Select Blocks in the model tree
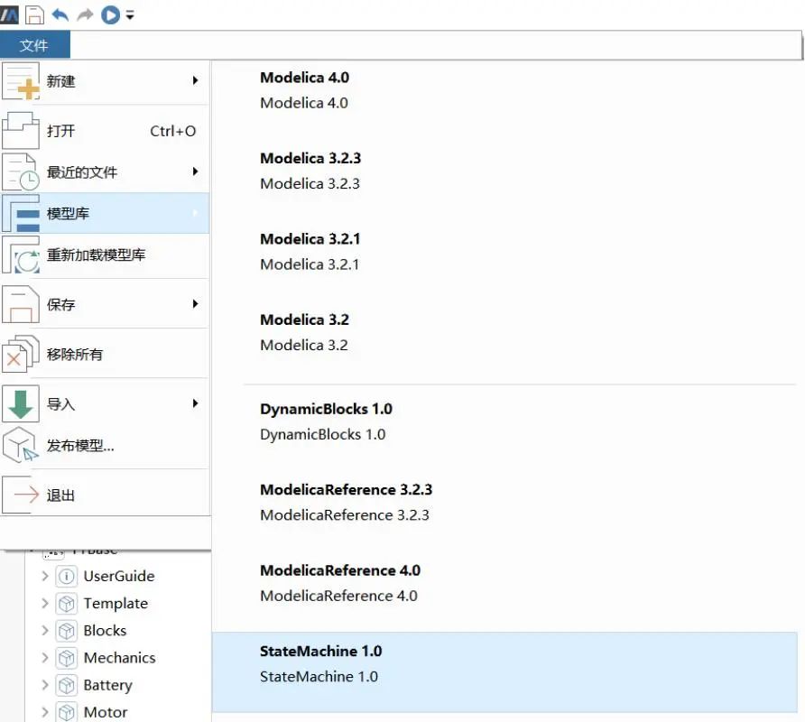This screenshot has width=805, height=722. (x=106, y=630)
